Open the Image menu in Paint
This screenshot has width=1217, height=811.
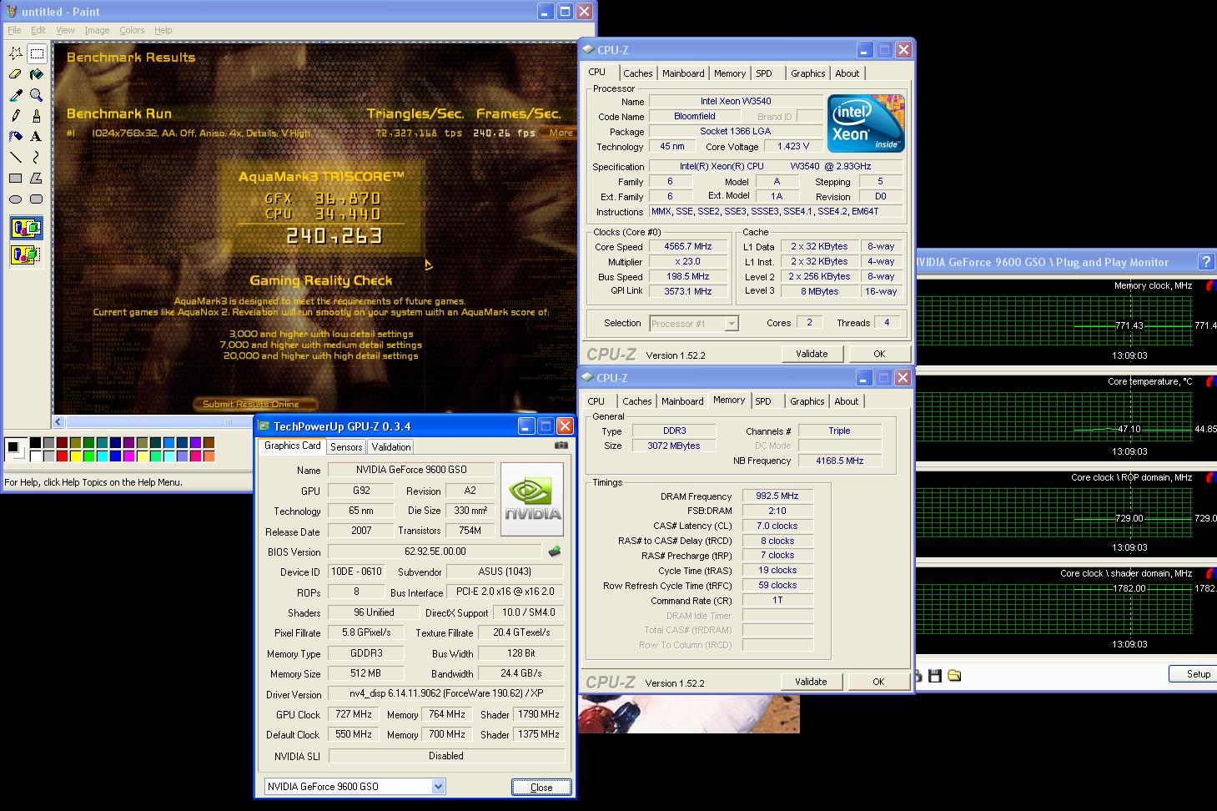point(97,30)
